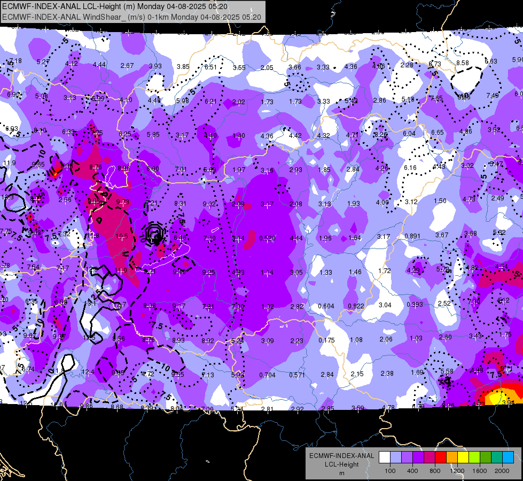Click the wind shear value 10.5
This screenshot has width=523, height=481.
tap(122, 236)
